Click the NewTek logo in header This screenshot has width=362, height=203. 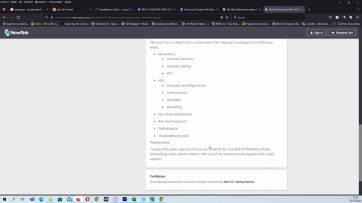tap(16, 33)
